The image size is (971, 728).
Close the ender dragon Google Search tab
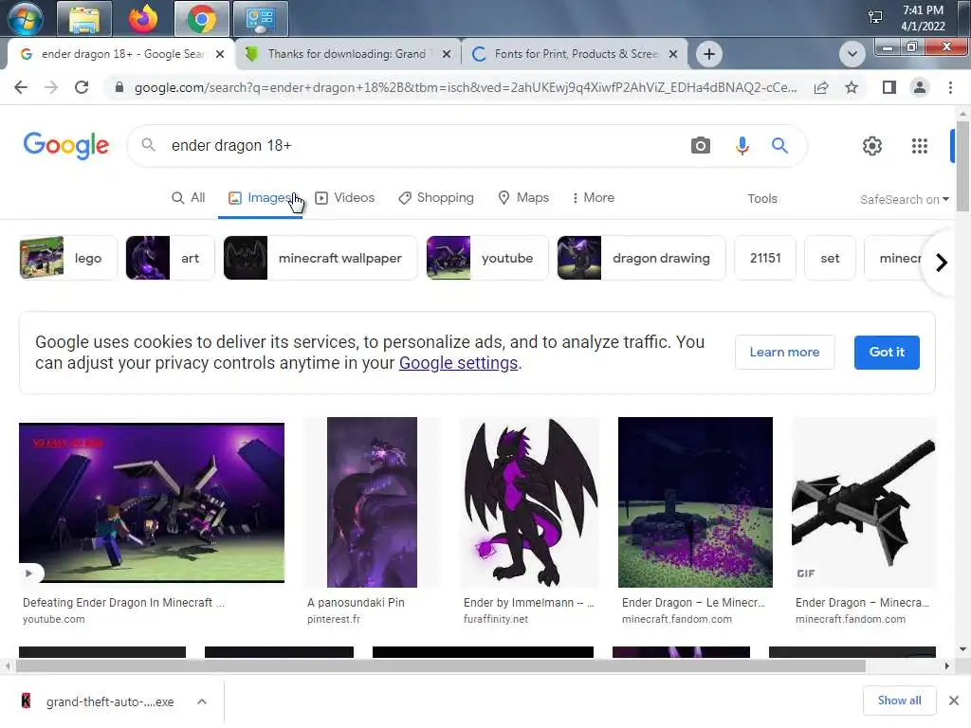click(220, 54)
